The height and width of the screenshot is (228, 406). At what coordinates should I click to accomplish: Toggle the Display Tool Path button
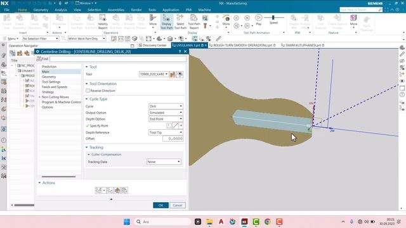point(166,22)
